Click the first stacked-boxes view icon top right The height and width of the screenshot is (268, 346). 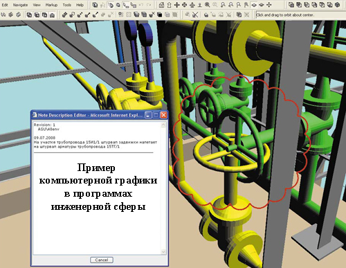click(291, 5)
